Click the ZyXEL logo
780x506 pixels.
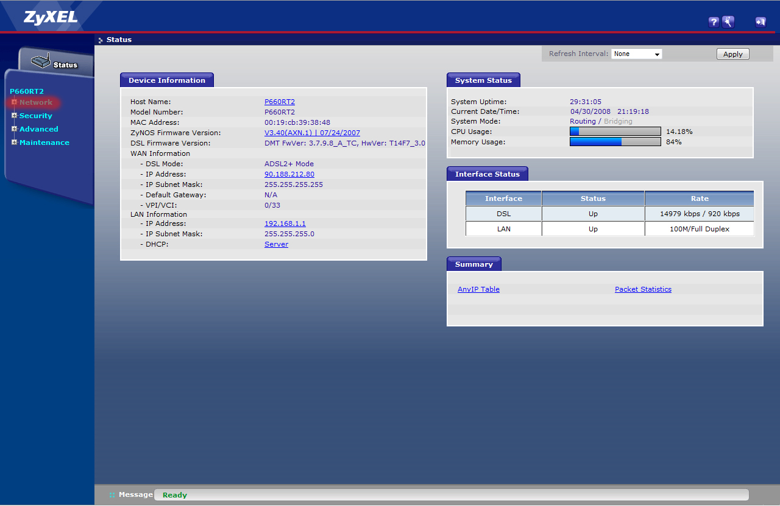[x=51, y=18]
